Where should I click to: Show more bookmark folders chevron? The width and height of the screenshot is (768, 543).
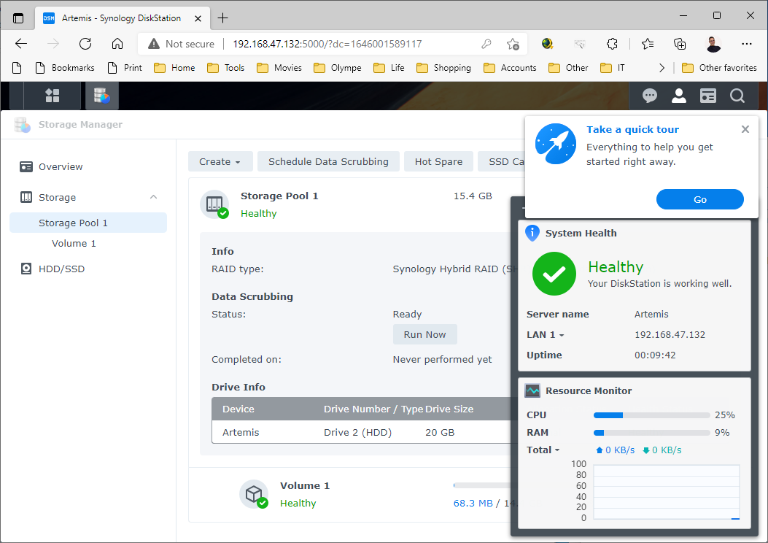tap(662, 68)
